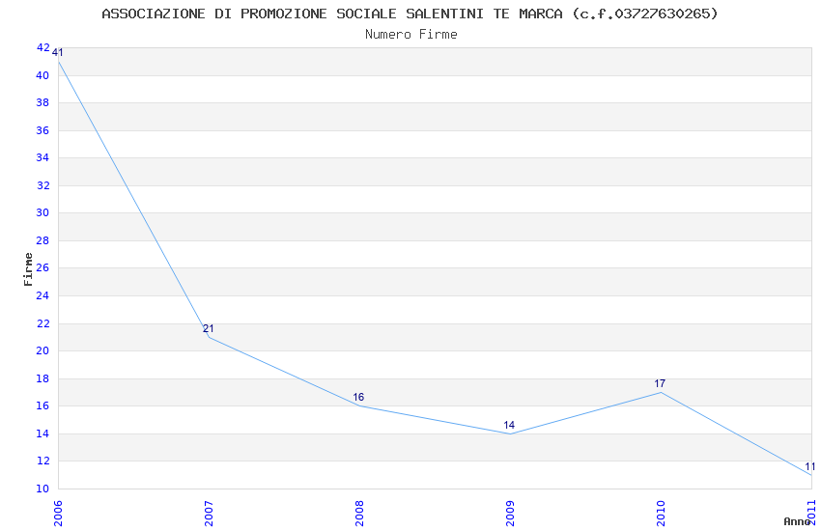The height and width of the screenshot is (531, 821).
Task: Click the 16 y-axis tick label
Action: coord(42,405)
